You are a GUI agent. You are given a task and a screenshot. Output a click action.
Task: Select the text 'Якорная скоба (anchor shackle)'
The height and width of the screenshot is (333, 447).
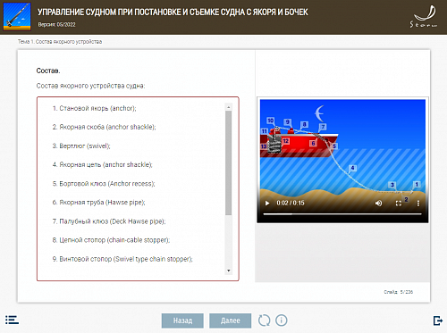(x=107, y=127)
